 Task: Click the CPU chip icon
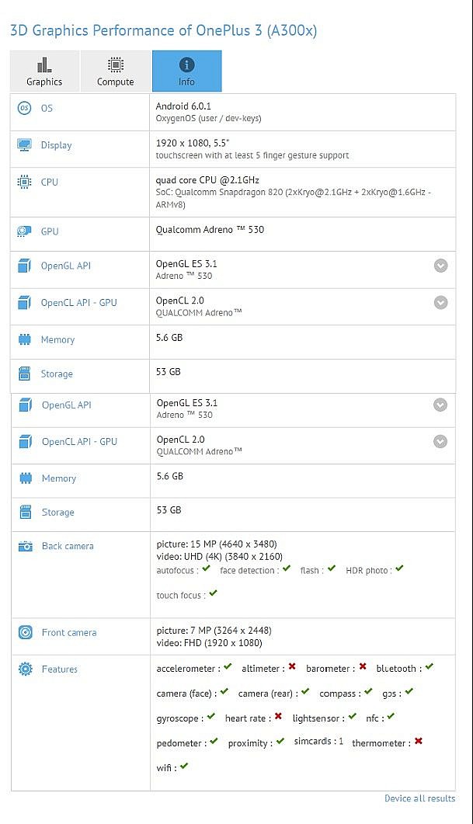pyautogui.click(x=24, y=182)
